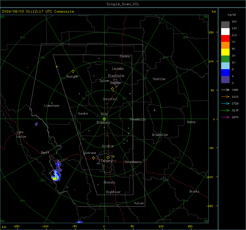Screen dimensions: 246x230
Task: Click the asterisk marker above Limestone
Action: click(52, 103)
